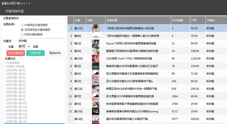Select title 鳄鱼帆布鞋女休闲布鞋夏季小白鞋浅口女鞋子
227x124 pixels.
click(132, 66)
